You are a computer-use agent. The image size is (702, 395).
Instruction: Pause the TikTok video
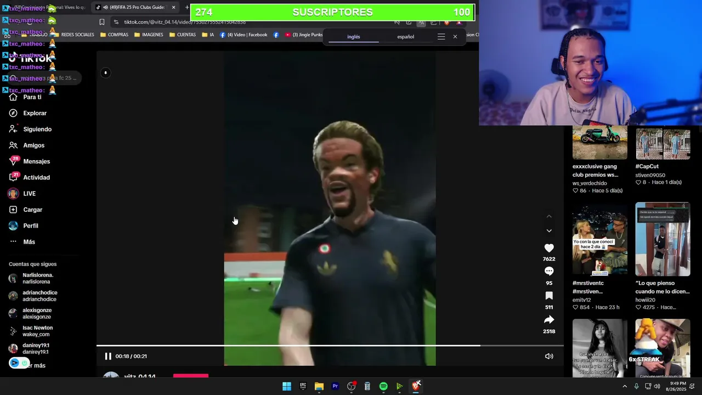click(108, 356)
